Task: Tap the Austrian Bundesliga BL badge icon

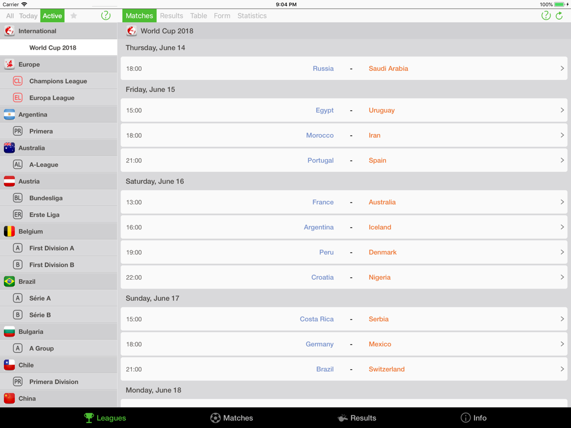Action: click(x=18, y=198)
